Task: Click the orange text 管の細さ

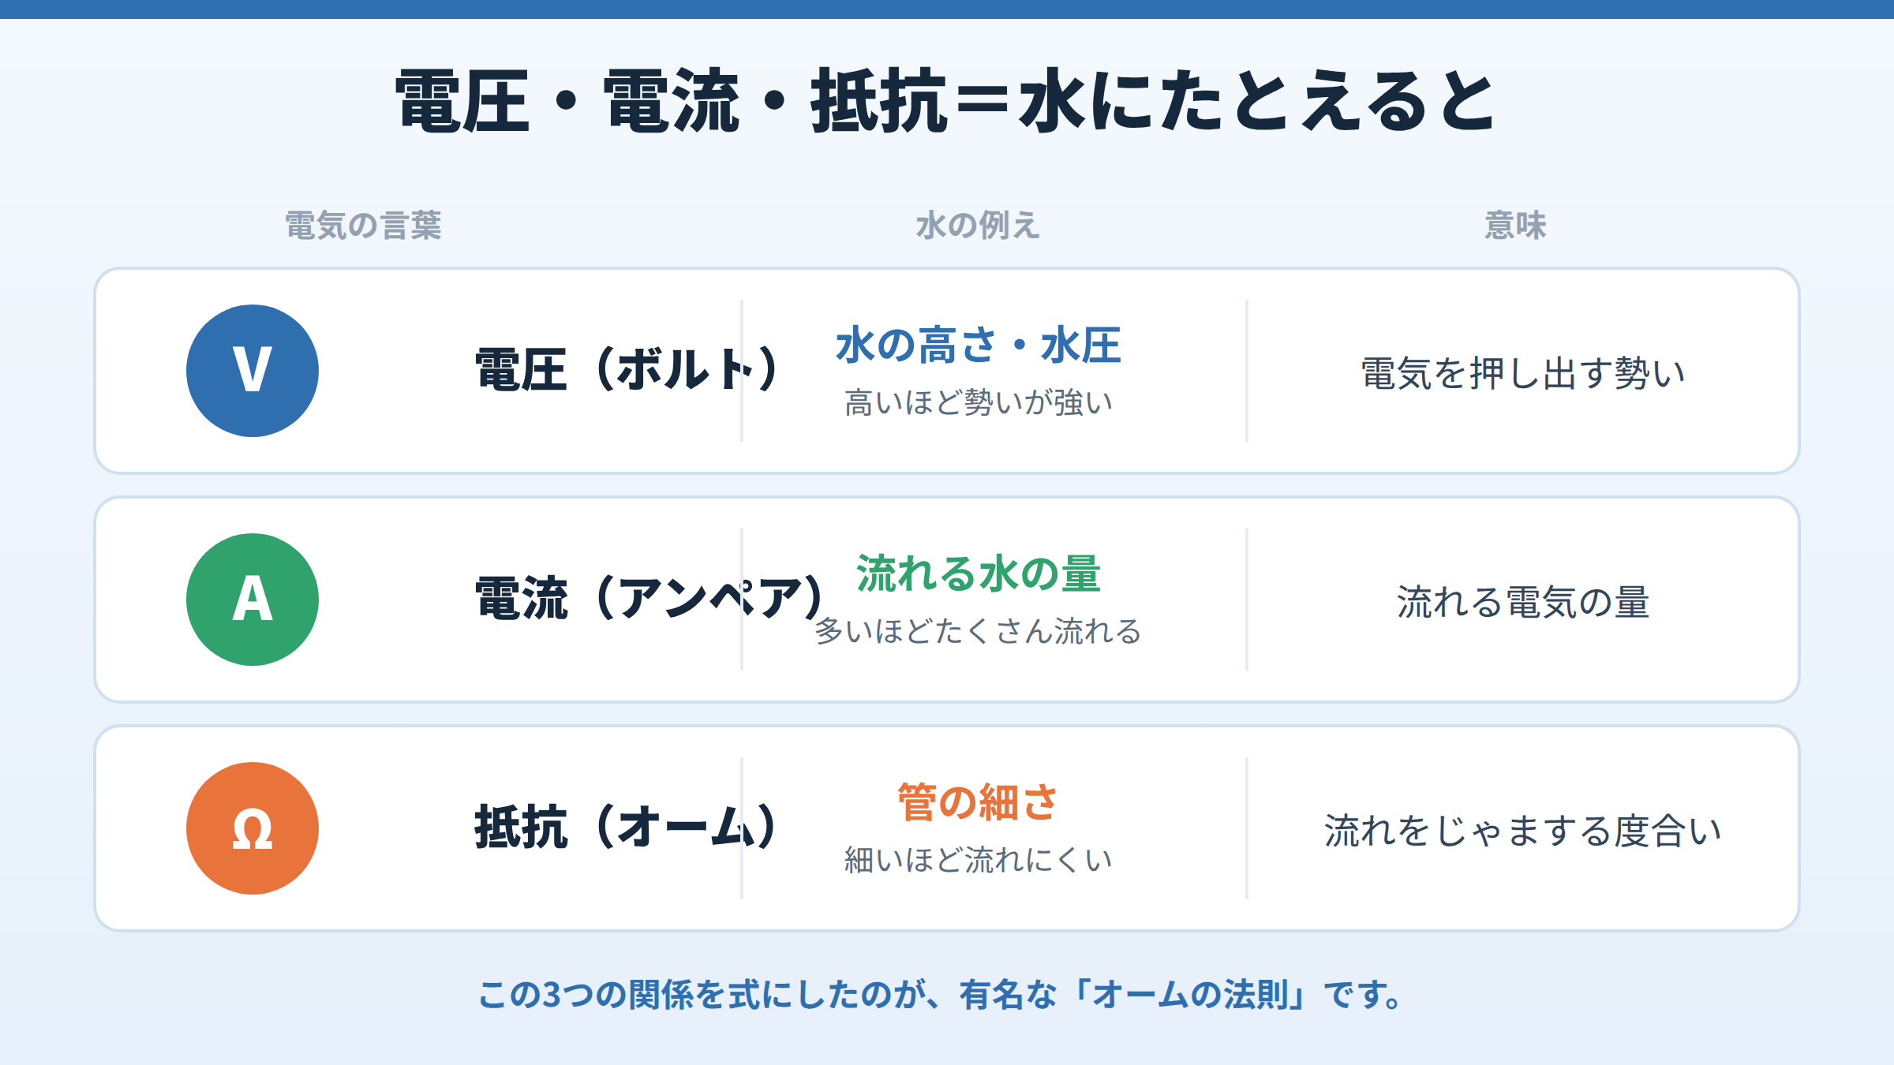Action: coord(979,802)
